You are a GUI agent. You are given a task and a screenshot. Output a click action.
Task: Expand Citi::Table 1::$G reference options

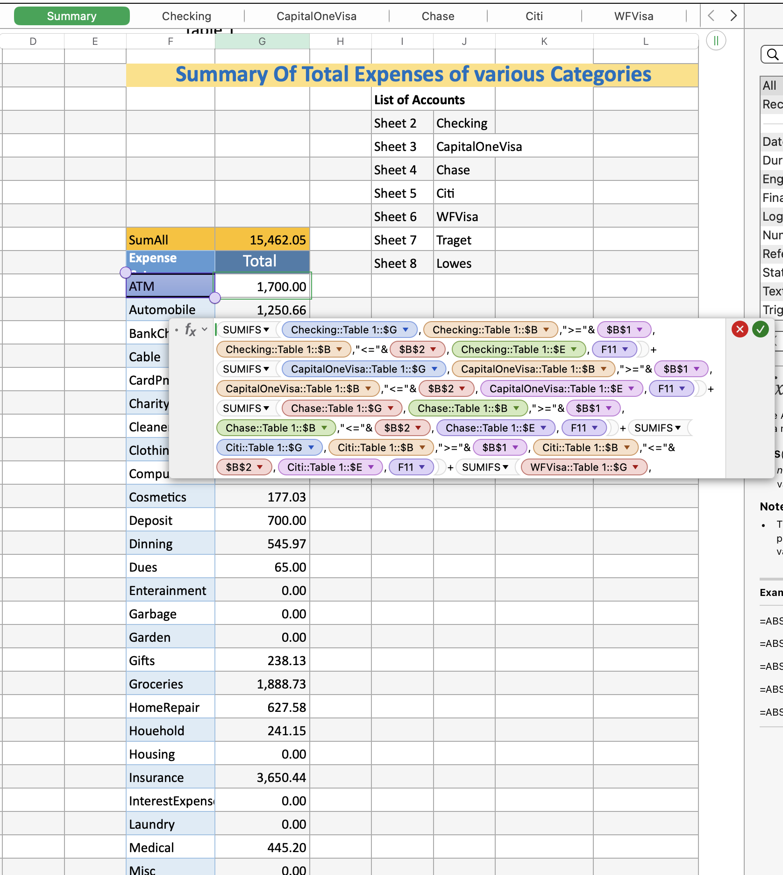click(x=312, y=448)
